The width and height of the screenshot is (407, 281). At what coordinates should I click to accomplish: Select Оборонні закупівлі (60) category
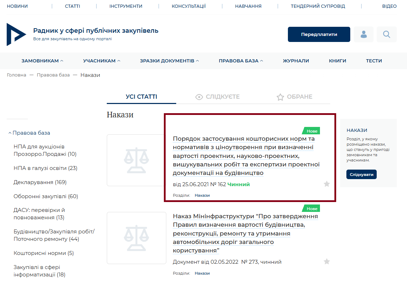45,196
